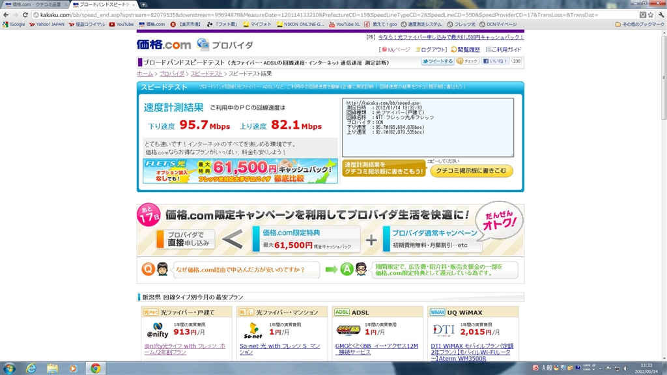The image size is (667, 375).
Task: Open the 教えて！goo bookmark
Action: point(380,24)
